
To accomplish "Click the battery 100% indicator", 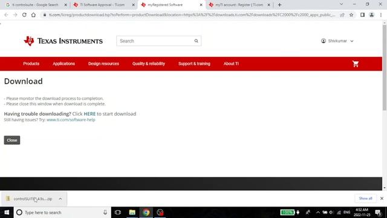I will (x=287, y=213).
